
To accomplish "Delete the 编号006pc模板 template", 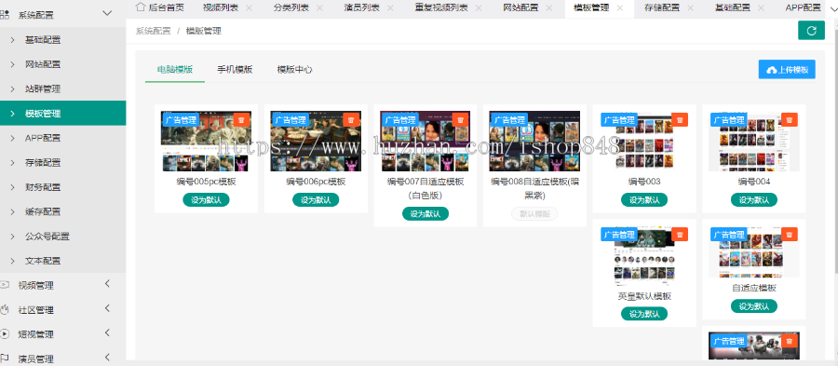I will coord(351,120).
